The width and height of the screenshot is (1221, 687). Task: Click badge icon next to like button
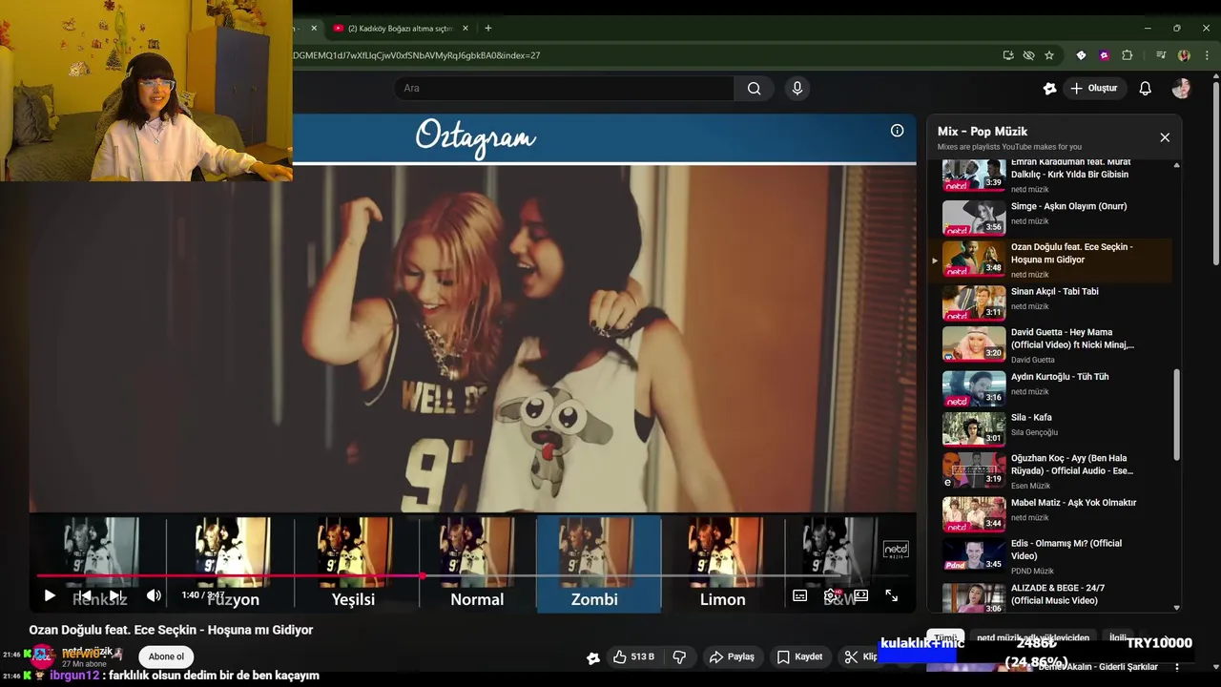pos(592,657)
